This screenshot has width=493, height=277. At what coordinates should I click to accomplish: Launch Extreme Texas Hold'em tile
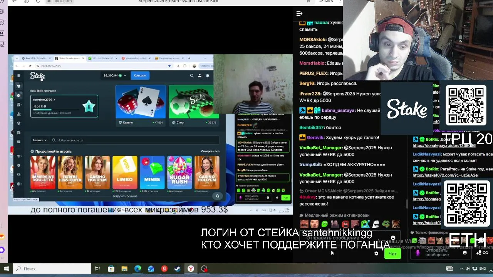[70, 172]
